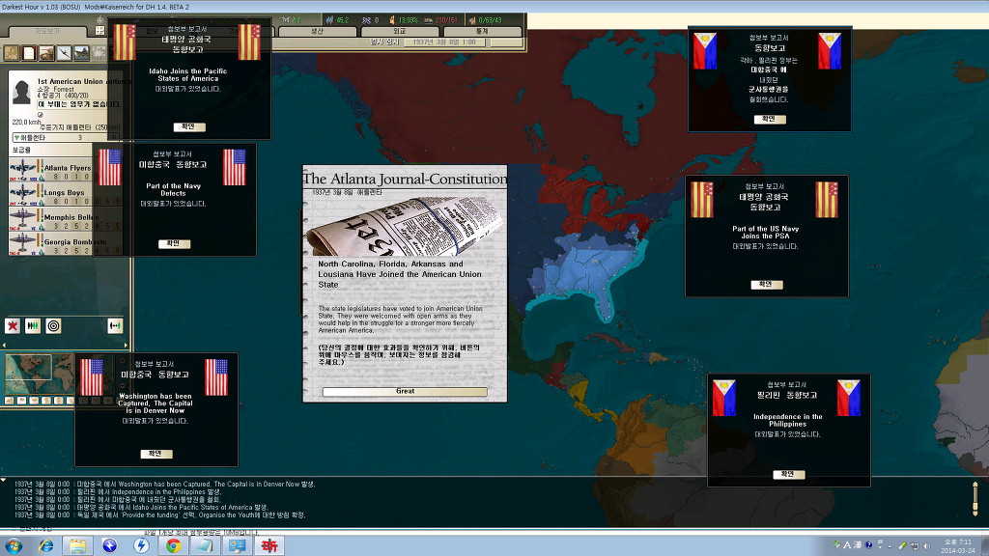Click the small grid icon beside 지도보기 tab

[99, 30]
